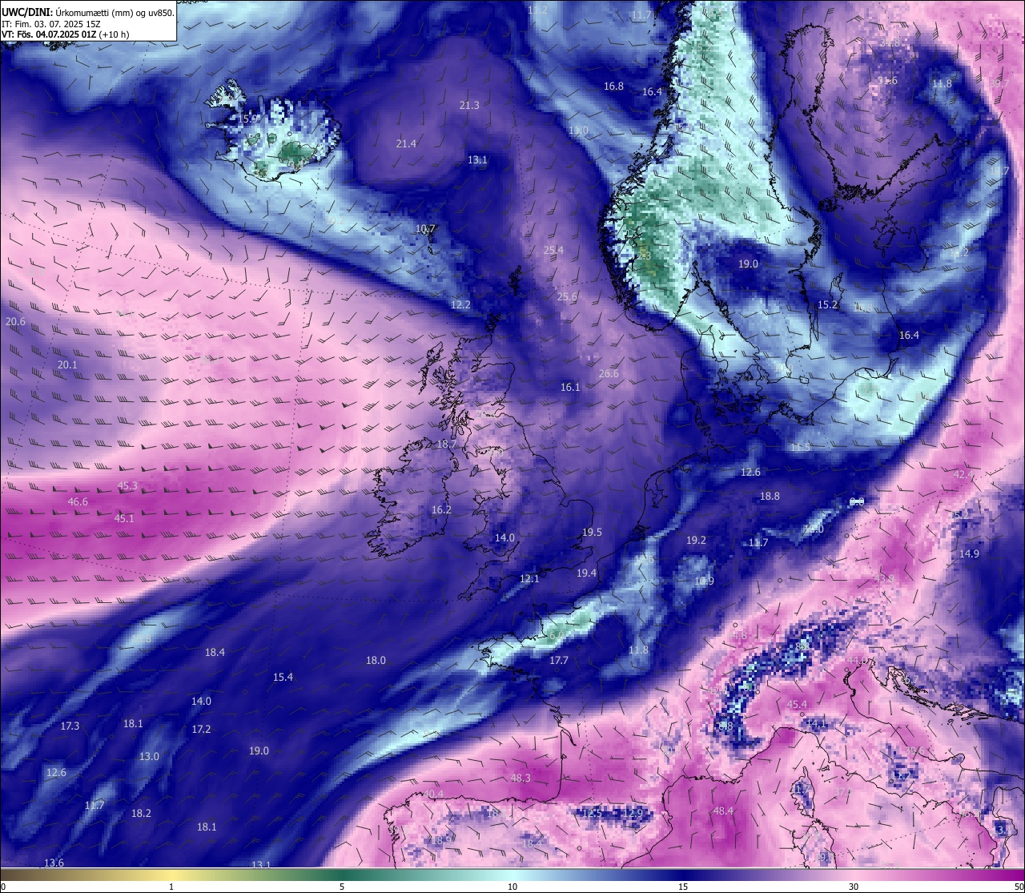1025x893 pixels.
Task: Click the 17.3 value label
Action: click(70, 726)
